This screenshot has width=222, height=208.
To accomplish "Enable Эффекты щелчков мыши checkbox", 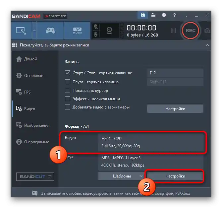I will [68, 99].
